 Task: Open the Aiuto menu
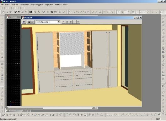[x=65, y=5]
